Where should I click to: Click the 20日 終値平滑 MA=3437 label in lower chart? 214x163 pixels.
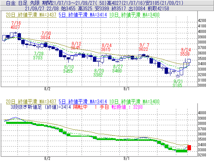click(31, 102)
